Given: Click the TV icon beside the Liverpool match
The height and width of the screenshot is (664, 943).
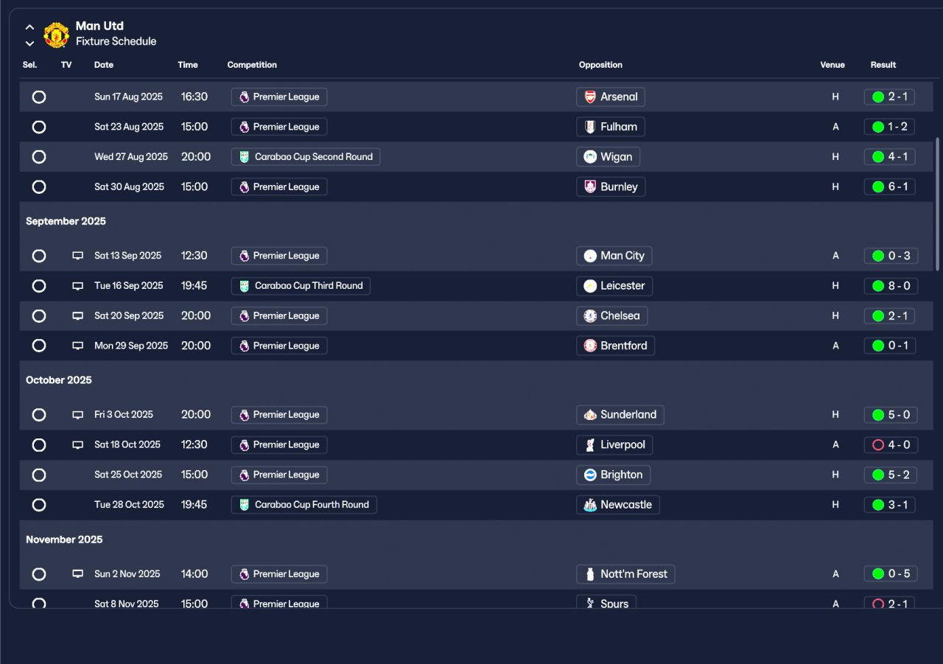Looking at the screenshot, I should click(77, 445).
